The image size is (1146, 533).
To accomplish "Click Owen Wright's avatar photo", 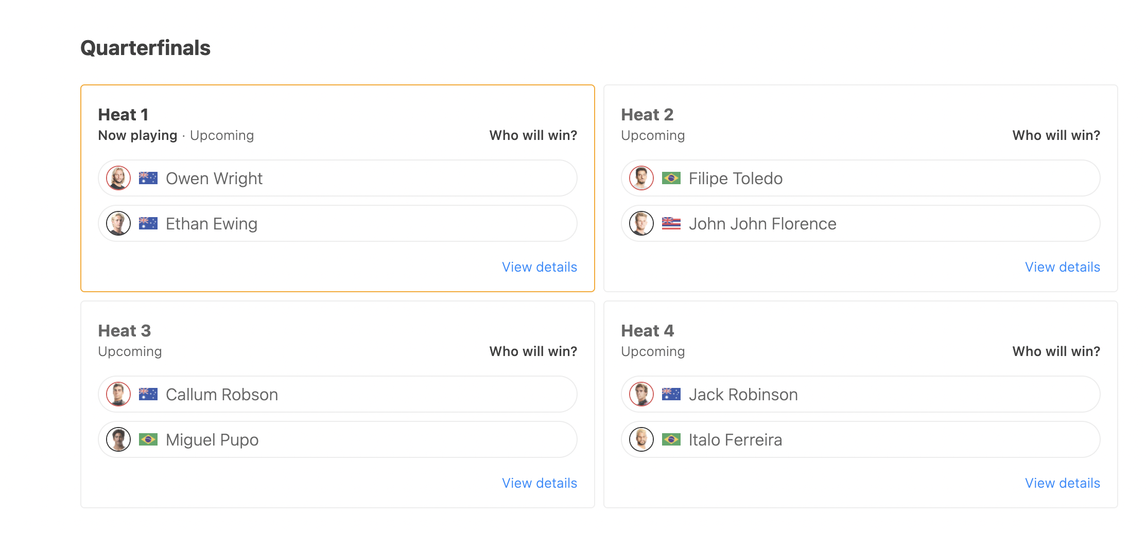I will [118, 178].
